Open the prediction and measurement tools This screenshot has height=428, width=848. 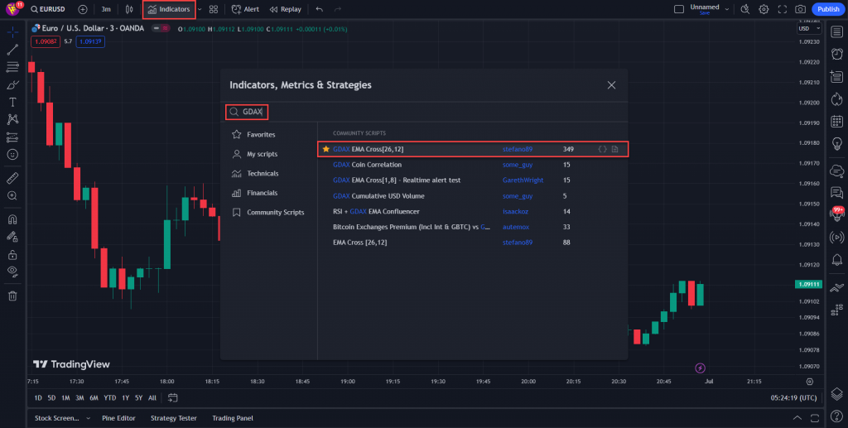click(12, 137)
